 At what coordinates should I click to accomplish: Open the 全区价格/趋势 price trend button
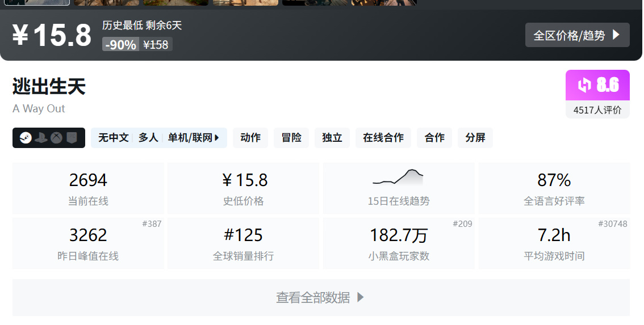577,35
